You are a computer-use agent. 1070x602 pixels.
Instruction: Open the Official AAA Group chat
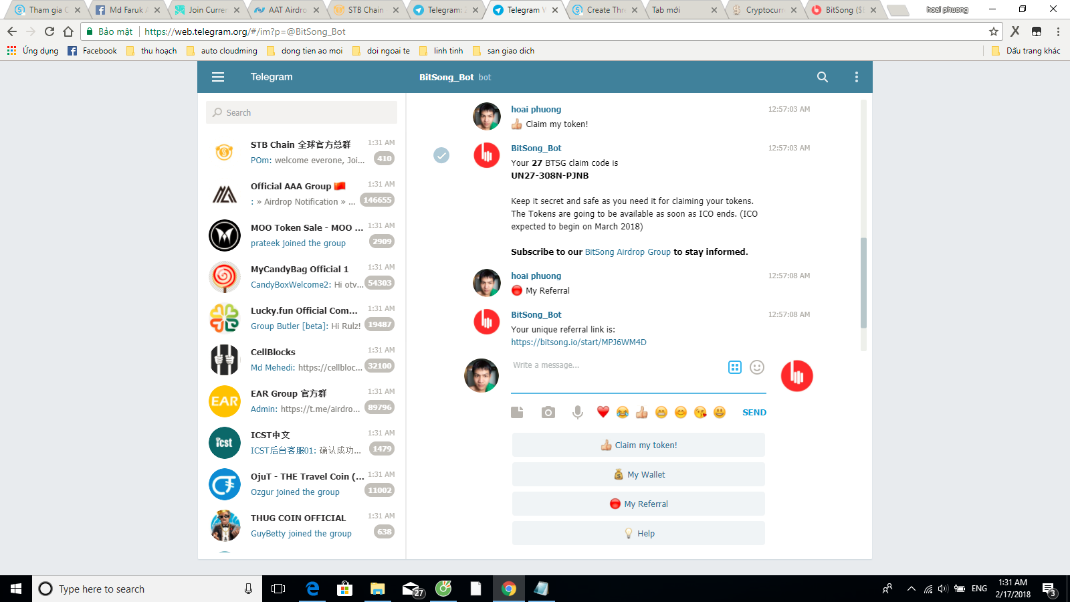(302, 194)
